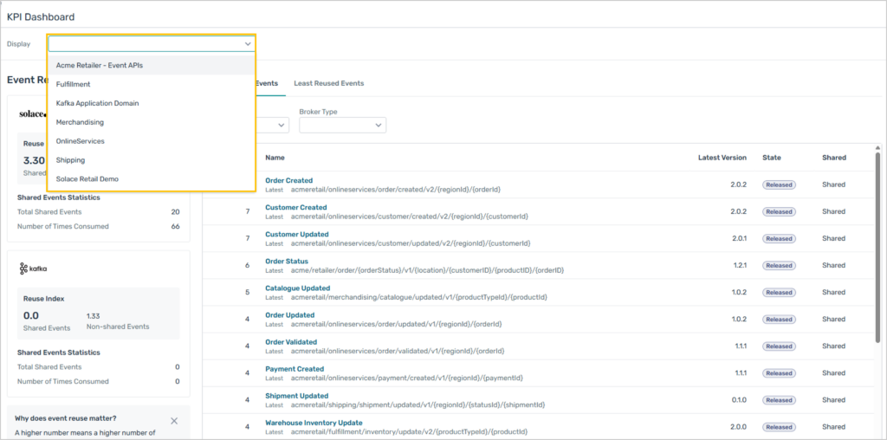Image resolution: width=887 pixels, height=440 pixels.
Task: Select Acme Retailer - Event APIs option
Action: (x=100, y=65)
